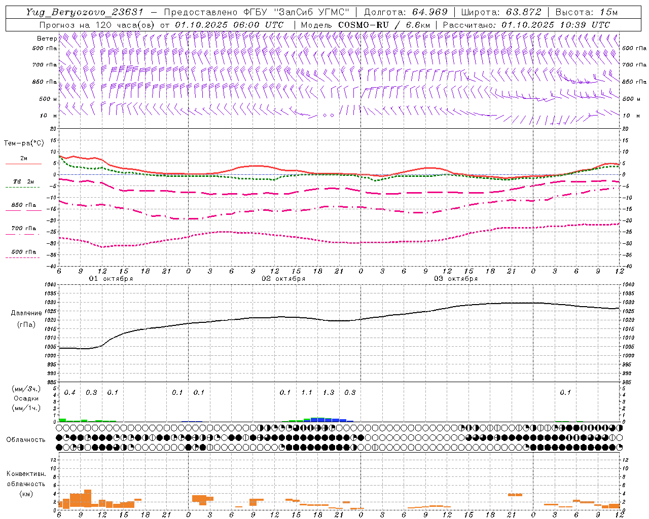Click the 10 м wind level label on the right
This screenshot has width=649, height=519.
(x=631, y=116)
